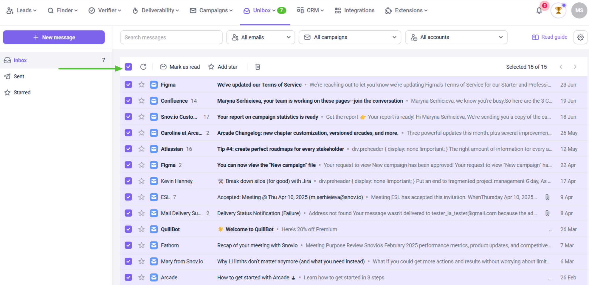The width and height of the screenshot is (589, 285).
Task: Open Unibox settings gear
Action: [580, 37]
